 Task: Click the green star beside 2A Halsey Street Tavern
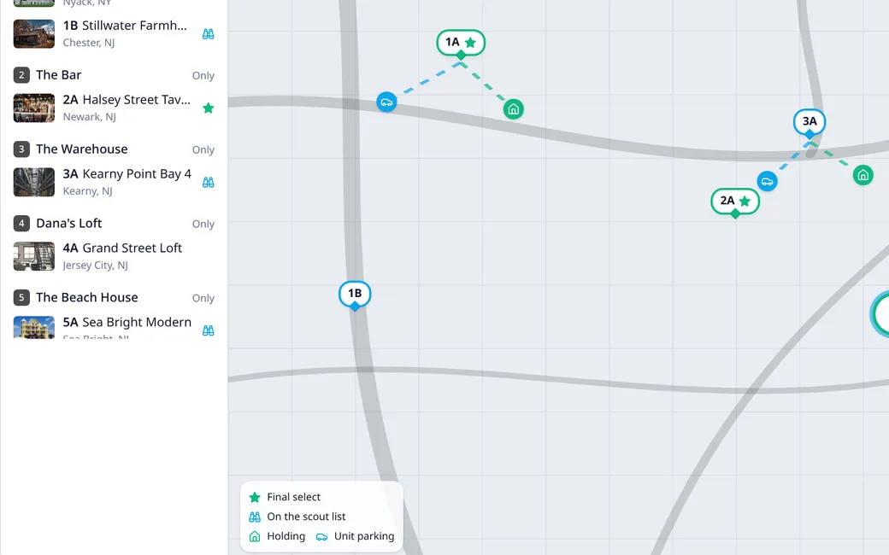[x=208, y=108]
